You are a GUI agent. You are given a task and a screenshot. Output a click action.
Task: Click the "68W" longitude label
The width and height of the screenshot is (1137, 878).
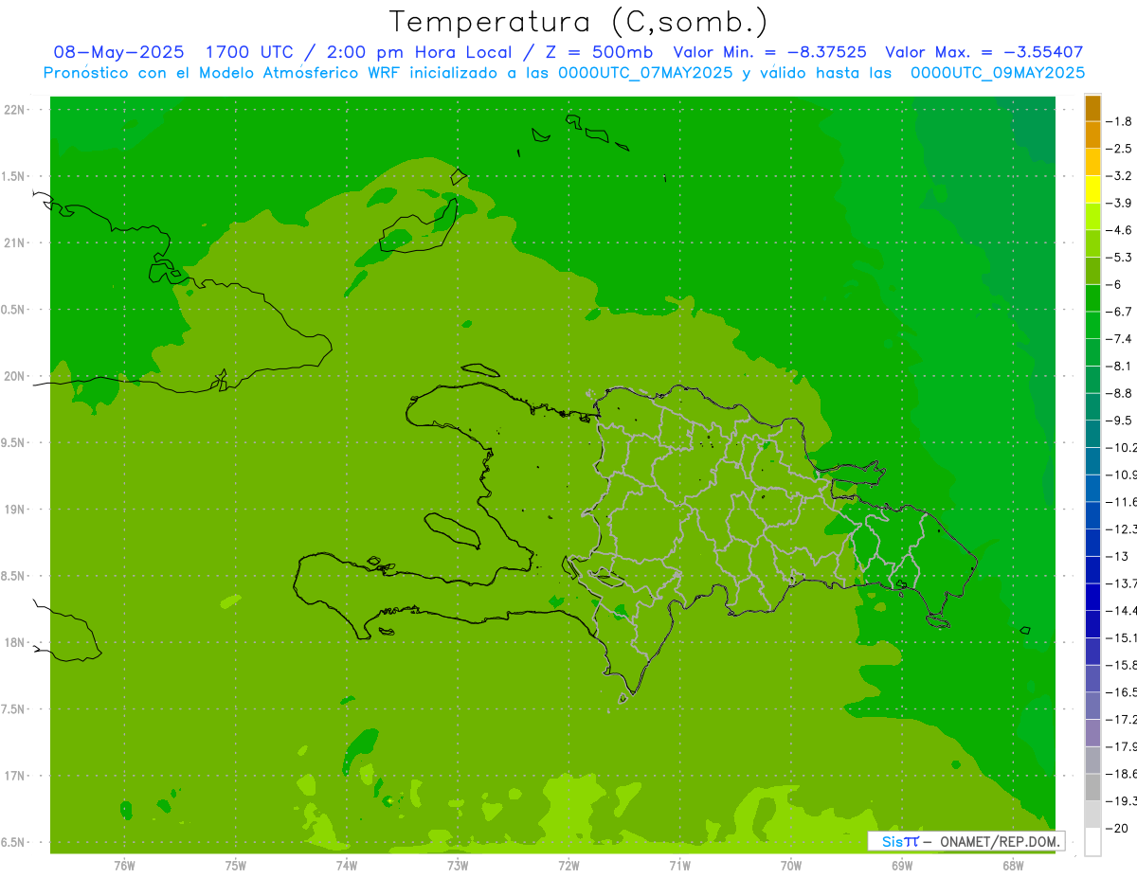coord(1013,865)
